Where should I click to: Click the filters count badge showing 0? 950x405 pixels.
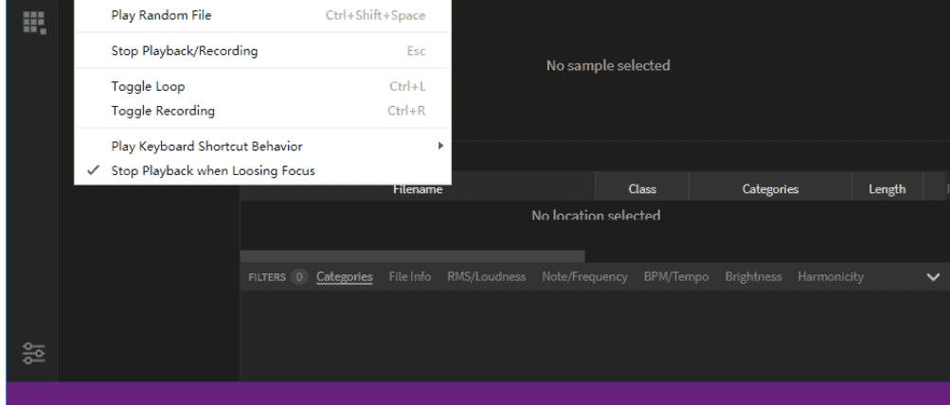pos(298,277)
